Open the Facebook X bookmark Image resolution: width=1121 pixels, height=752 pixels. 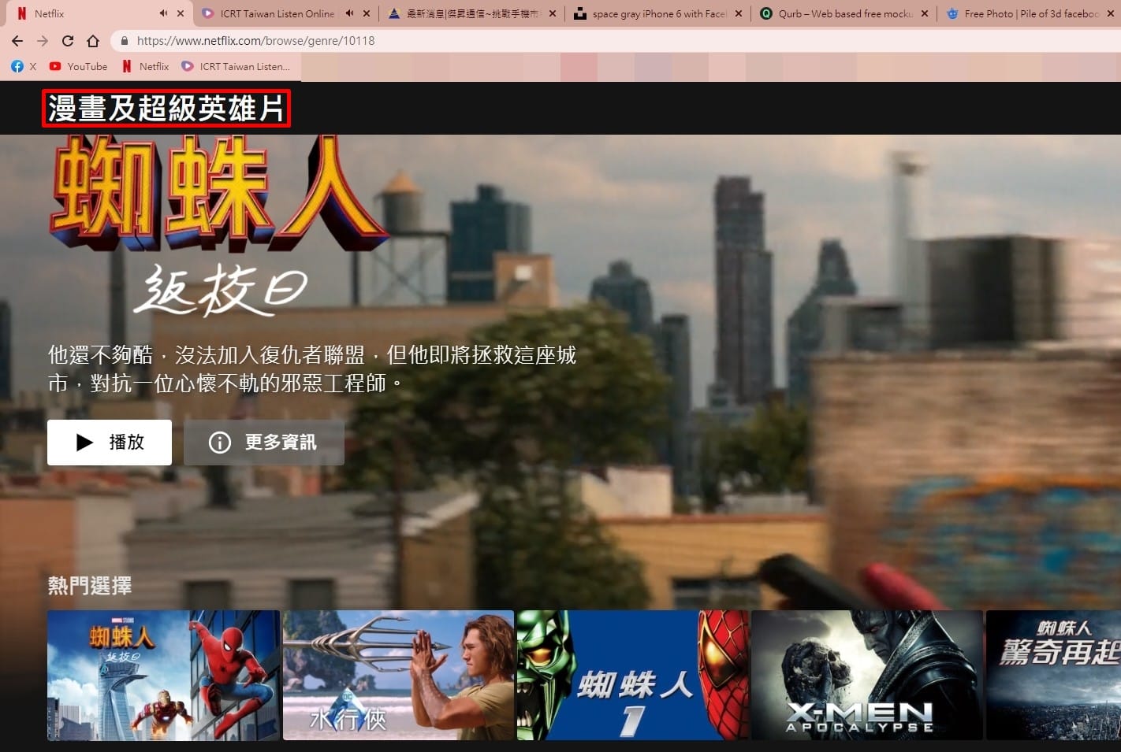click(24, 67)
